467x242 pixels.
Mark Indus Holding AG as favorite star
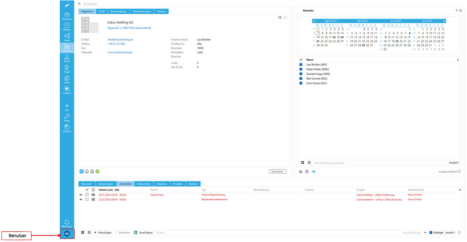coord(286,18)
